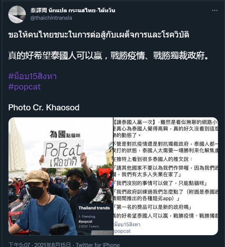Open the left protest photo with Popcat sign
225x247 pixels.
[x=61, y=176]
